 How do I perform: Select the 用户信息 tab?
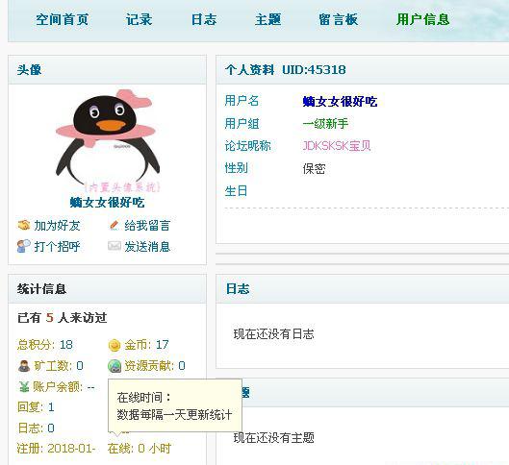tap(422, 19)
